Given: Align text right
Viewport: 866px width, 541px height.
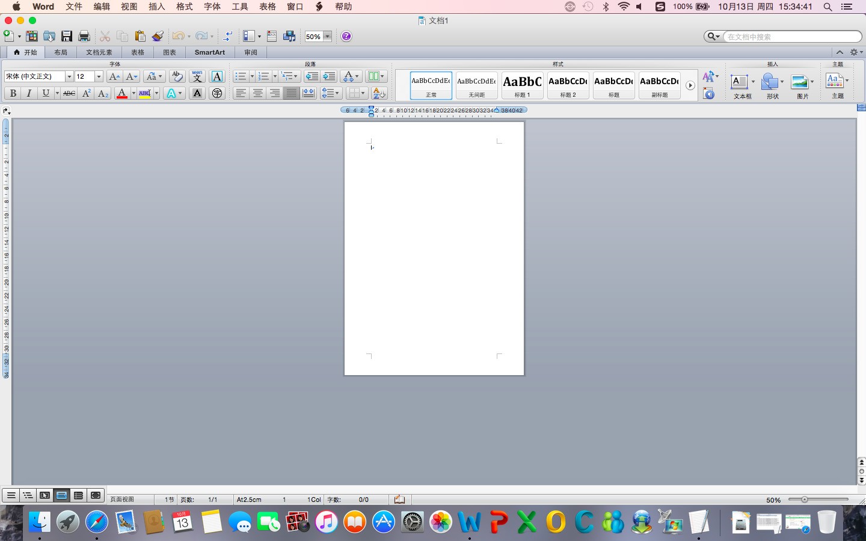Looking at the screenshot, I should pos(275,93).
